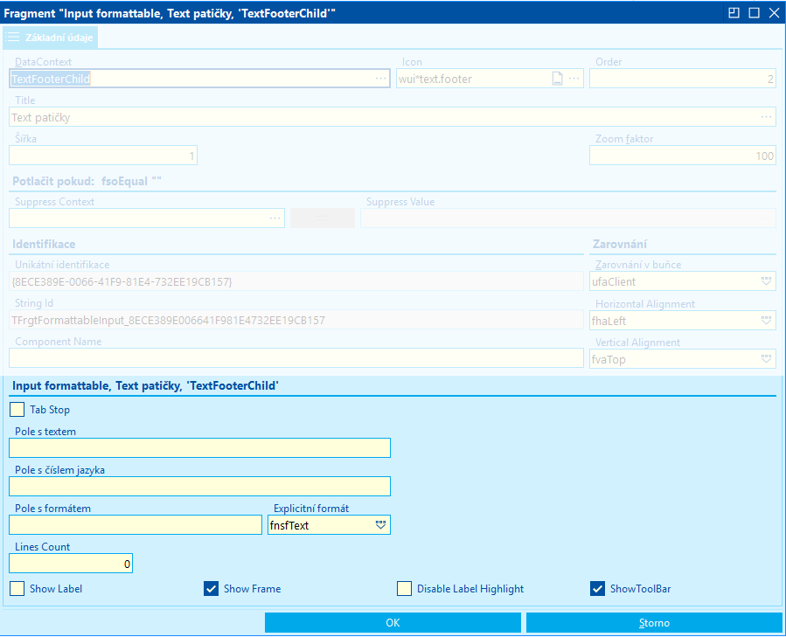Confirm with the OK button
Screen dimensions: 786x637
[x=393, y=622]
